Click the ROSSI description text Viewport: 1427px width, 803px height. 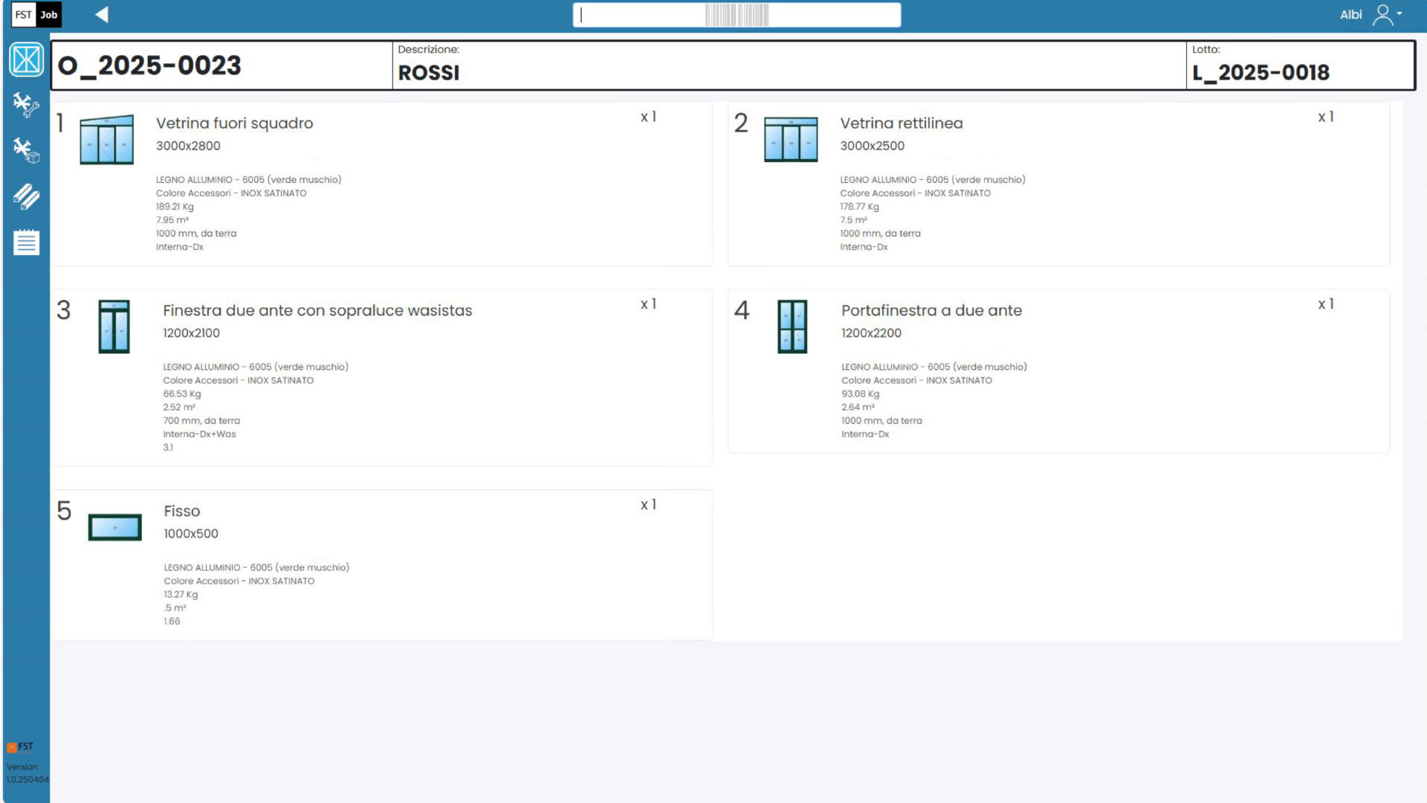[x=429, y=73]
